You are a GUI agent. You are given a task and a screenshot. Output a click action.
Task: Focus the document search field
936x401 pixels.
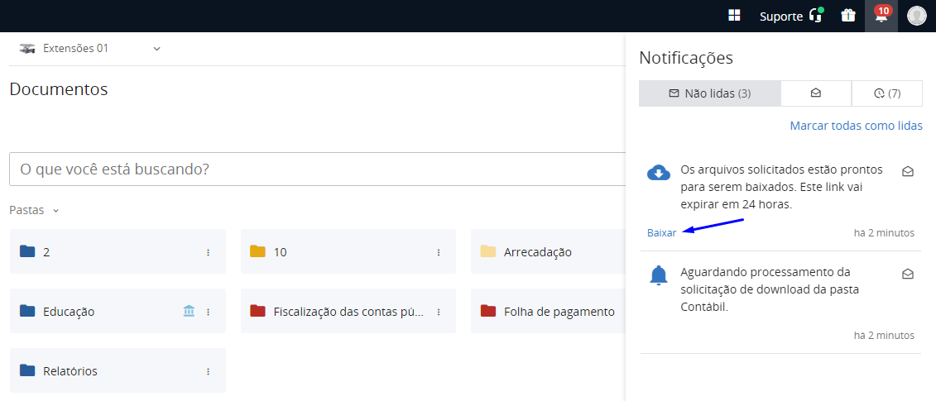coord(314,169)
